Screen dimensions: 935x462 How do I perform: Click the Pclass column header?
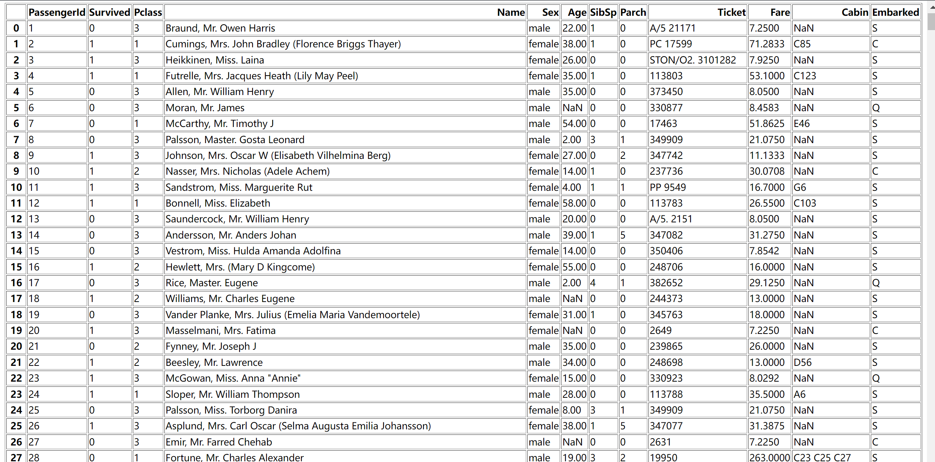coord(148,12)
